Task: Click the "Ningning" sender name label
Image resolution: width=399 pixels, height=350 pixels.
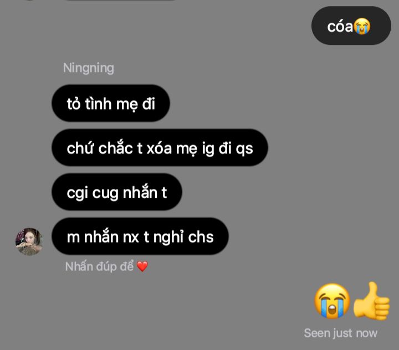Action: pos(88,68)
